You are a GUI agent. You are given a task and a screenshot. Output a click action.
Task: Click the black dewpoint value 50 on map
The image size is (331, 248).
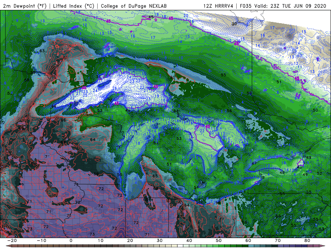tap(315, 110)
